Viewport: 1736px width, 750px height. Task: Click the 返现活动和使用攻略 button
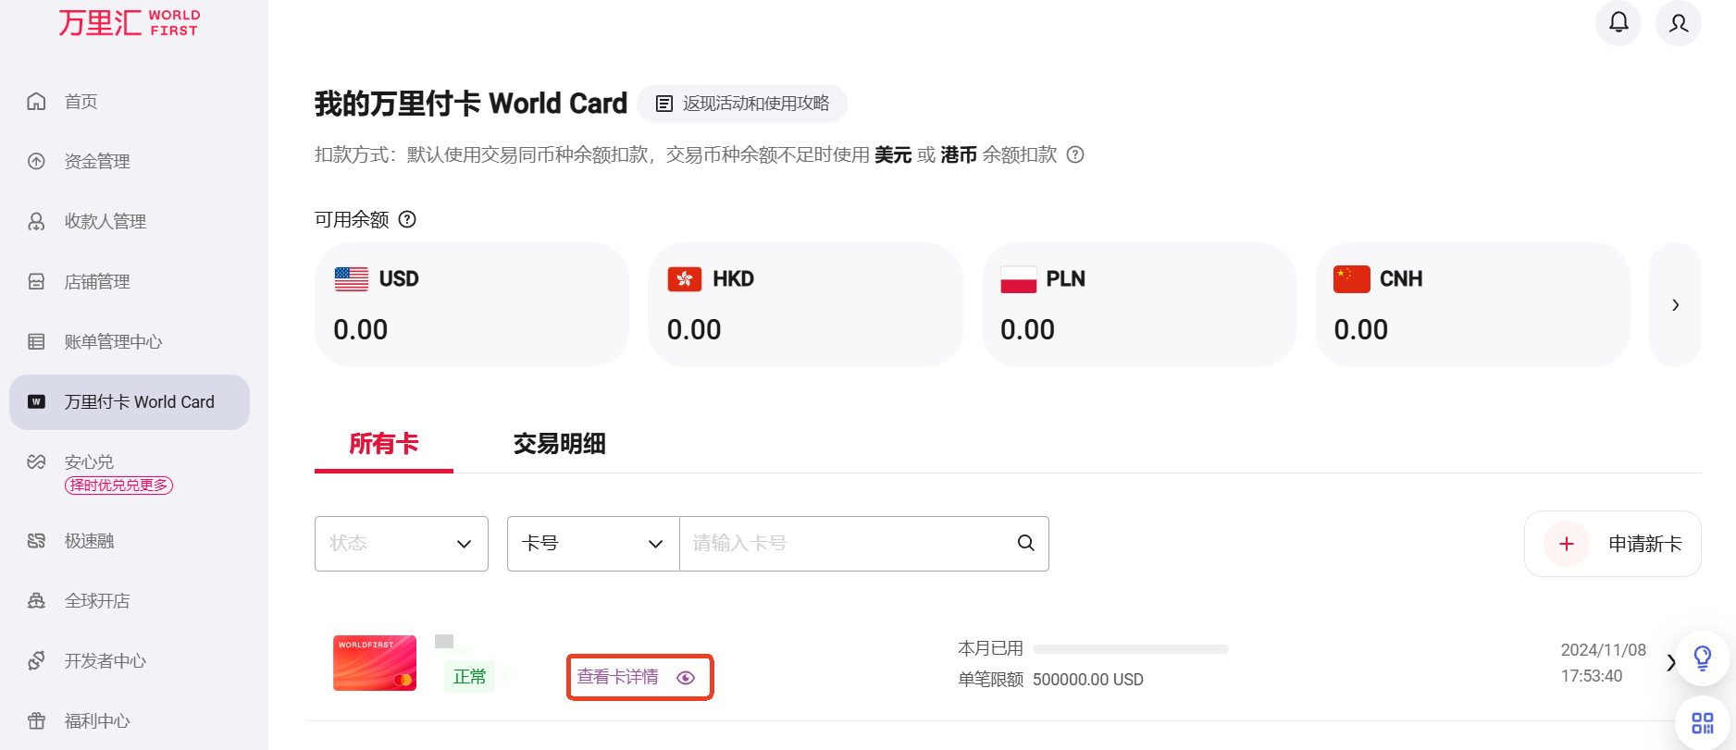pos(742,104)
